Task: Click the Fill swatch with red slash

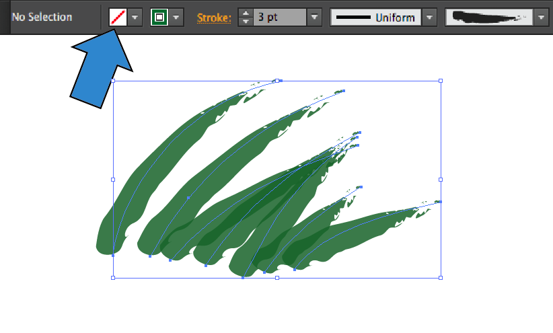Action: [x=118, y=17]
